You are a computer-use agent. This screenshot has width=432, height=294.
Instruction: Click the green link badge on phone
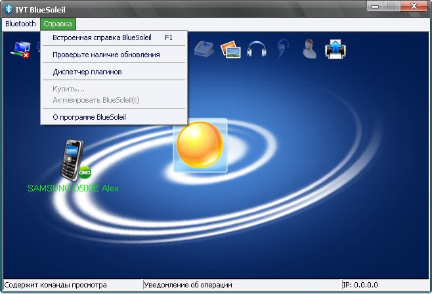click(x=85, y=173)
